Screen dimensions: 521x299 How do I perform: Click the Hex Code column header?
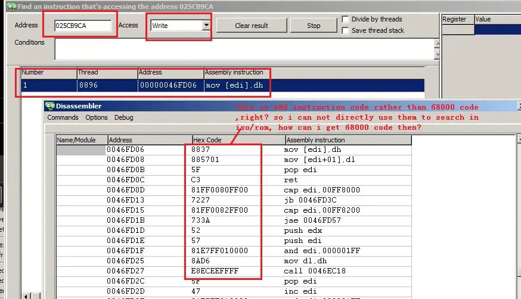(x=239, y=140)
